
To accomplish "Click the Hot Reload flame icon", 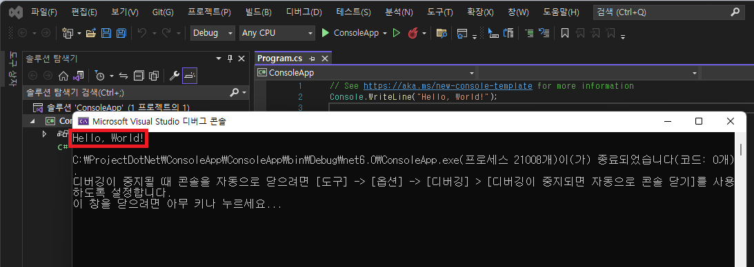I will (413, 33).
